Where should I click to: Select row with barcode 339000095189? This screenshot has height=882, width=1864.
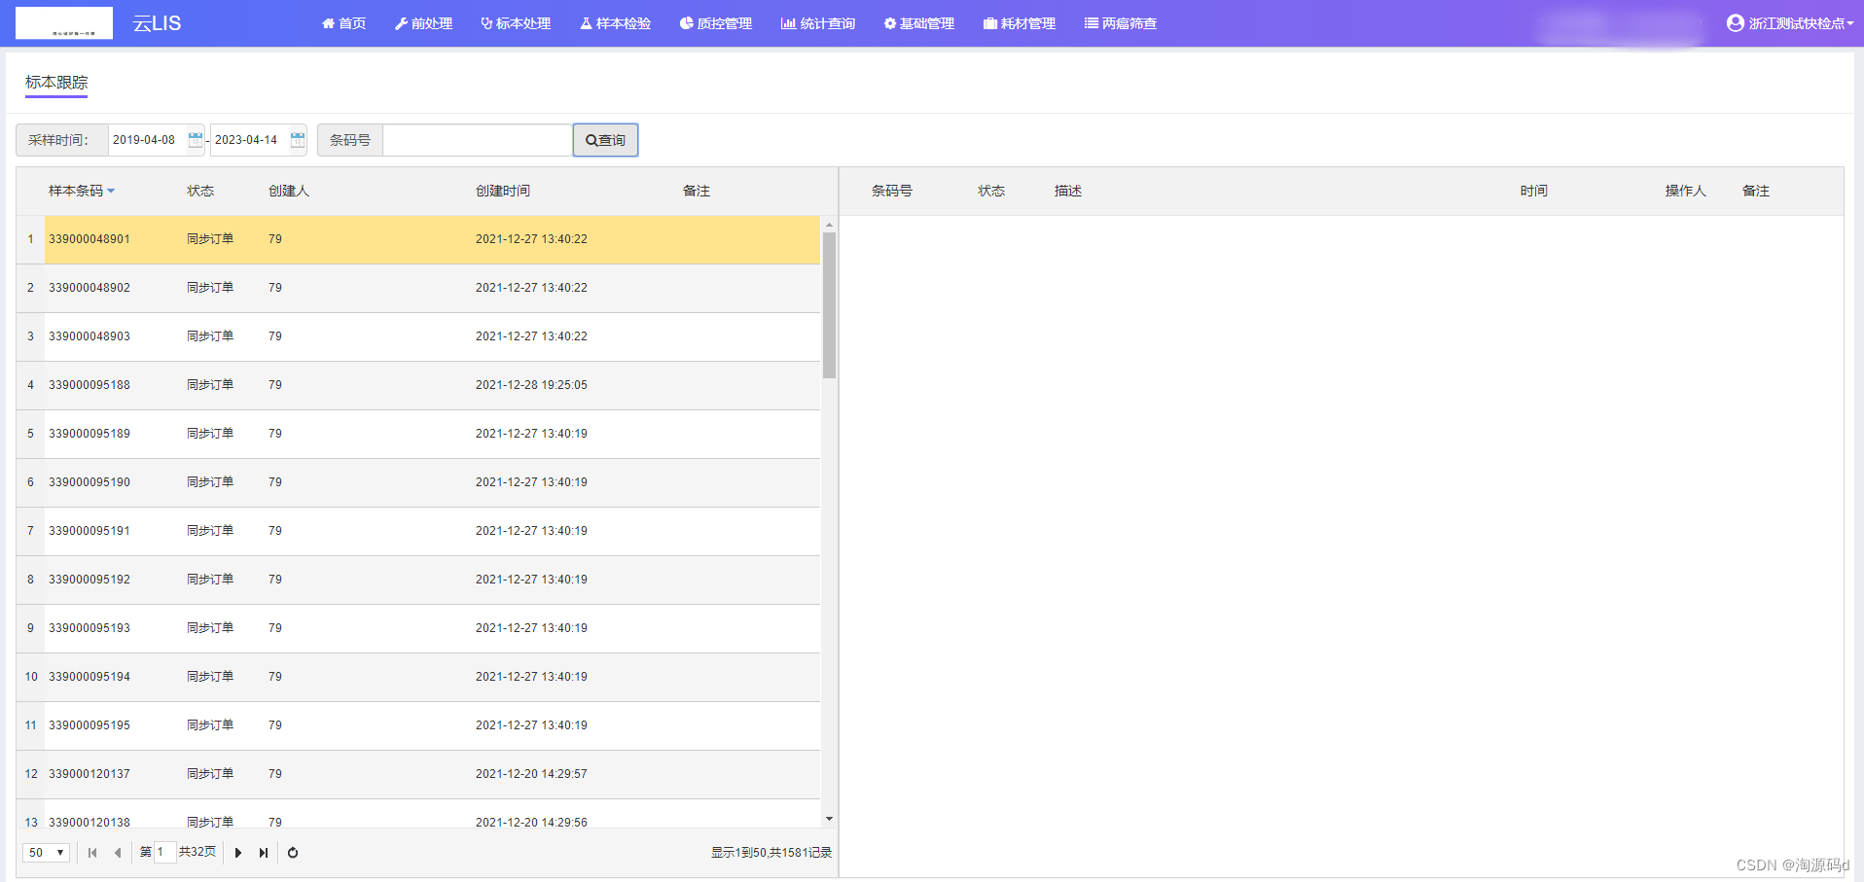418,434
